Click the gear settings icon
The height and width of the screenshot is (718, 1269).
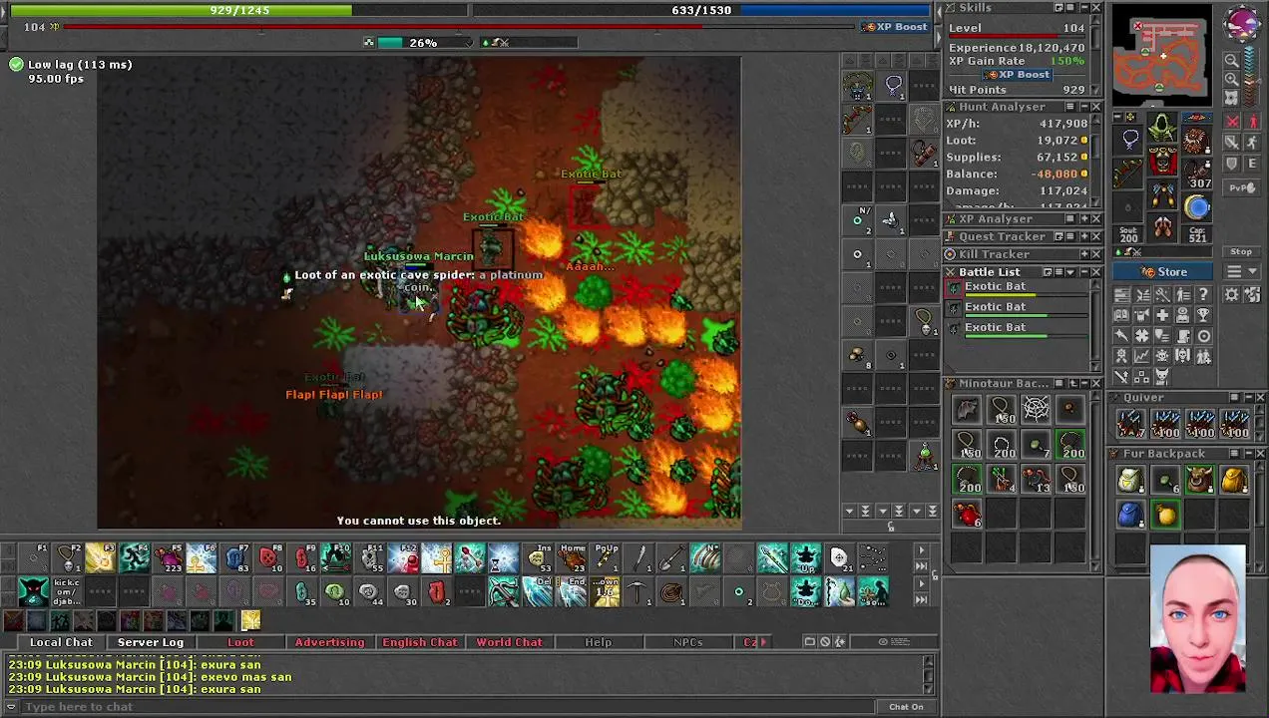click(x=1231, y=294)
